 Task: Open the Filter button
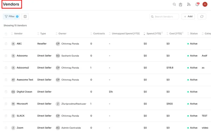12,17
